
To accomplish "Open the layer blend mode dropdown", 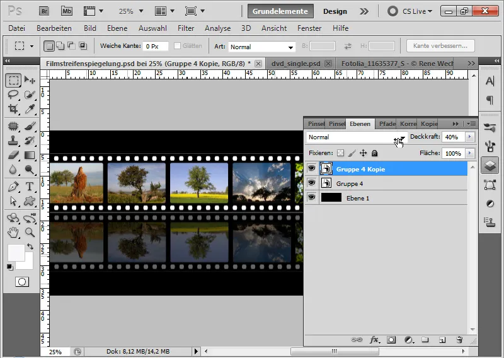I will (x=357, y=137).
